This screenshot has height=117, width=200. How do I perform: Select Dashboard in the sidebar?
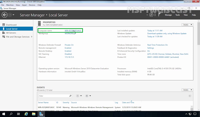(x=11, y=25)
